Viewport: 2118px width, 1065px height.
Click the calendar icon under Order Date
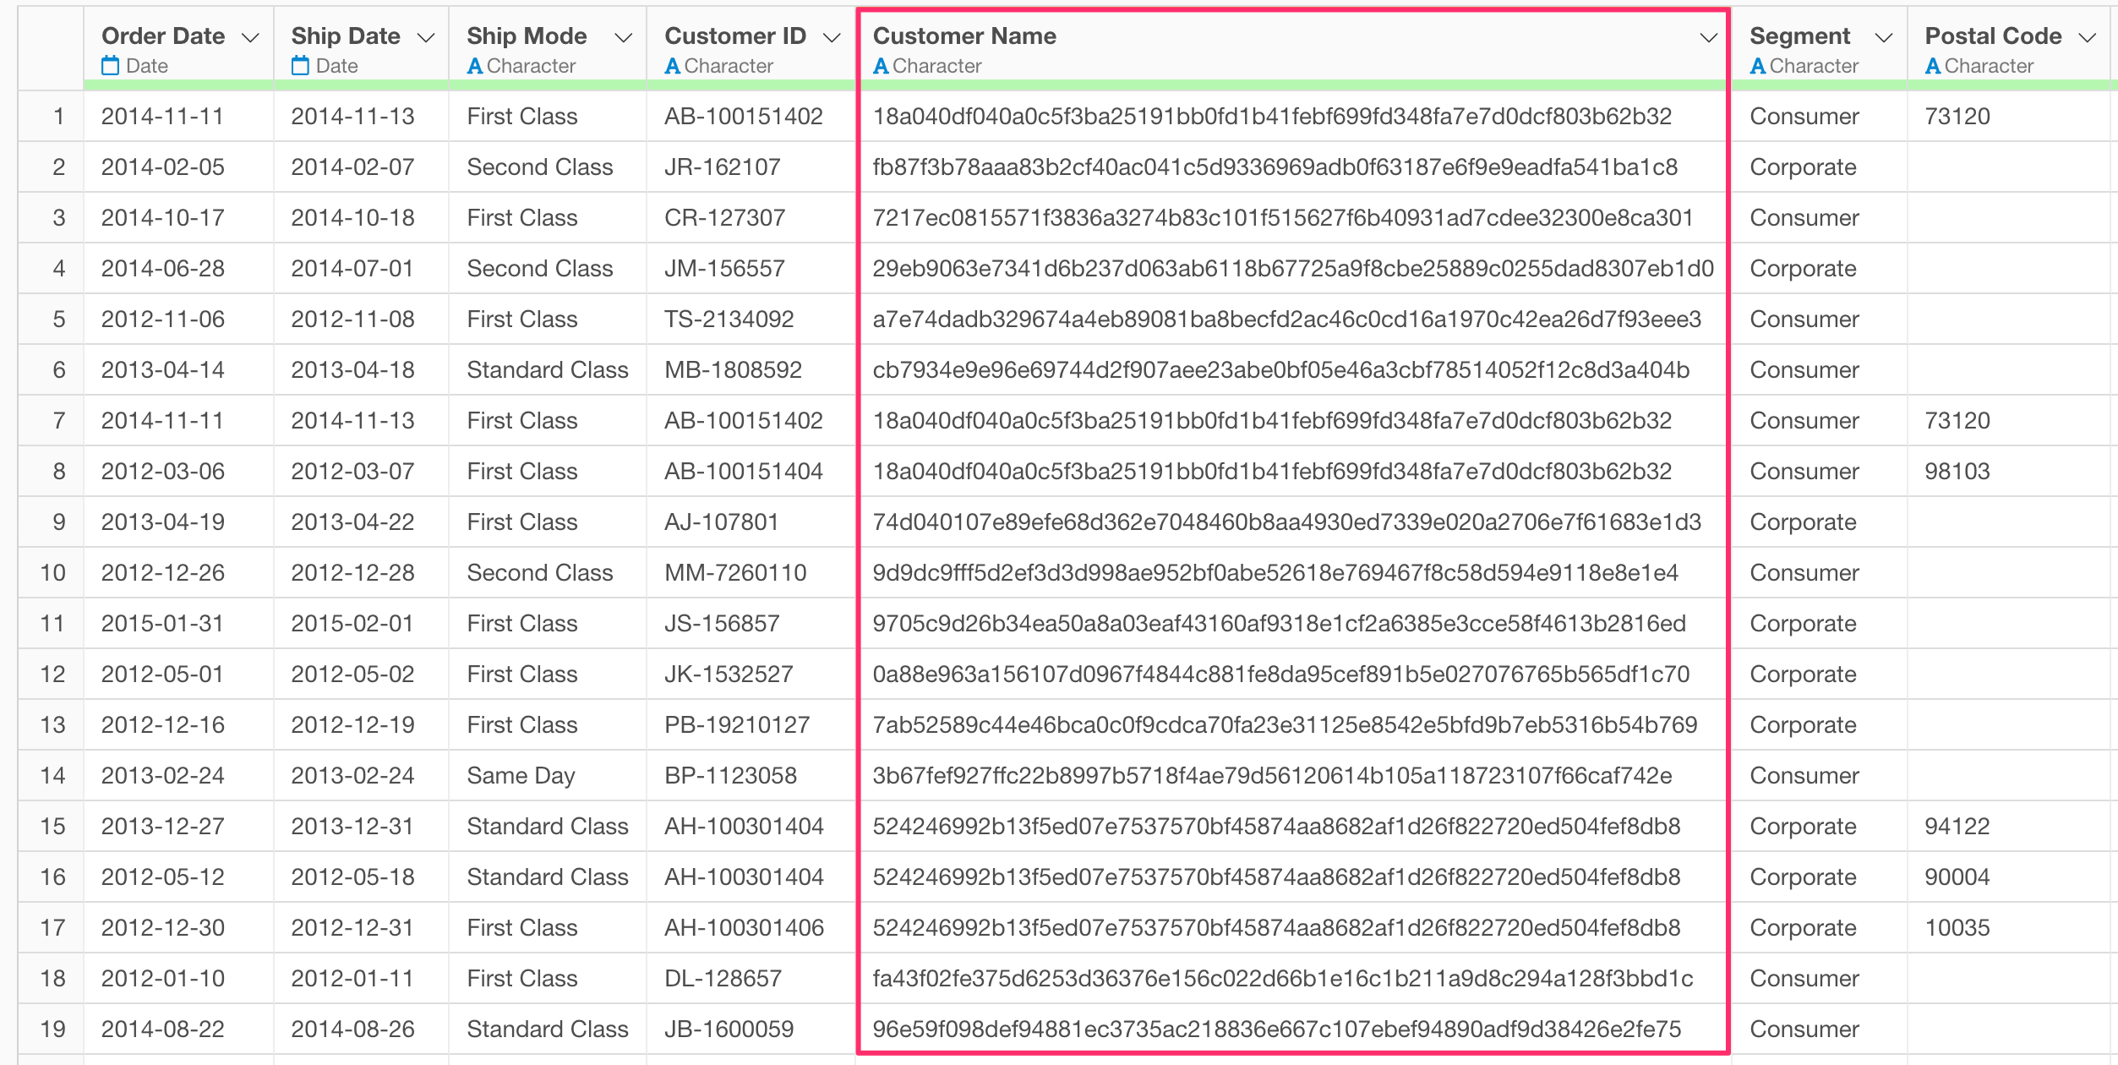[110, 65]
